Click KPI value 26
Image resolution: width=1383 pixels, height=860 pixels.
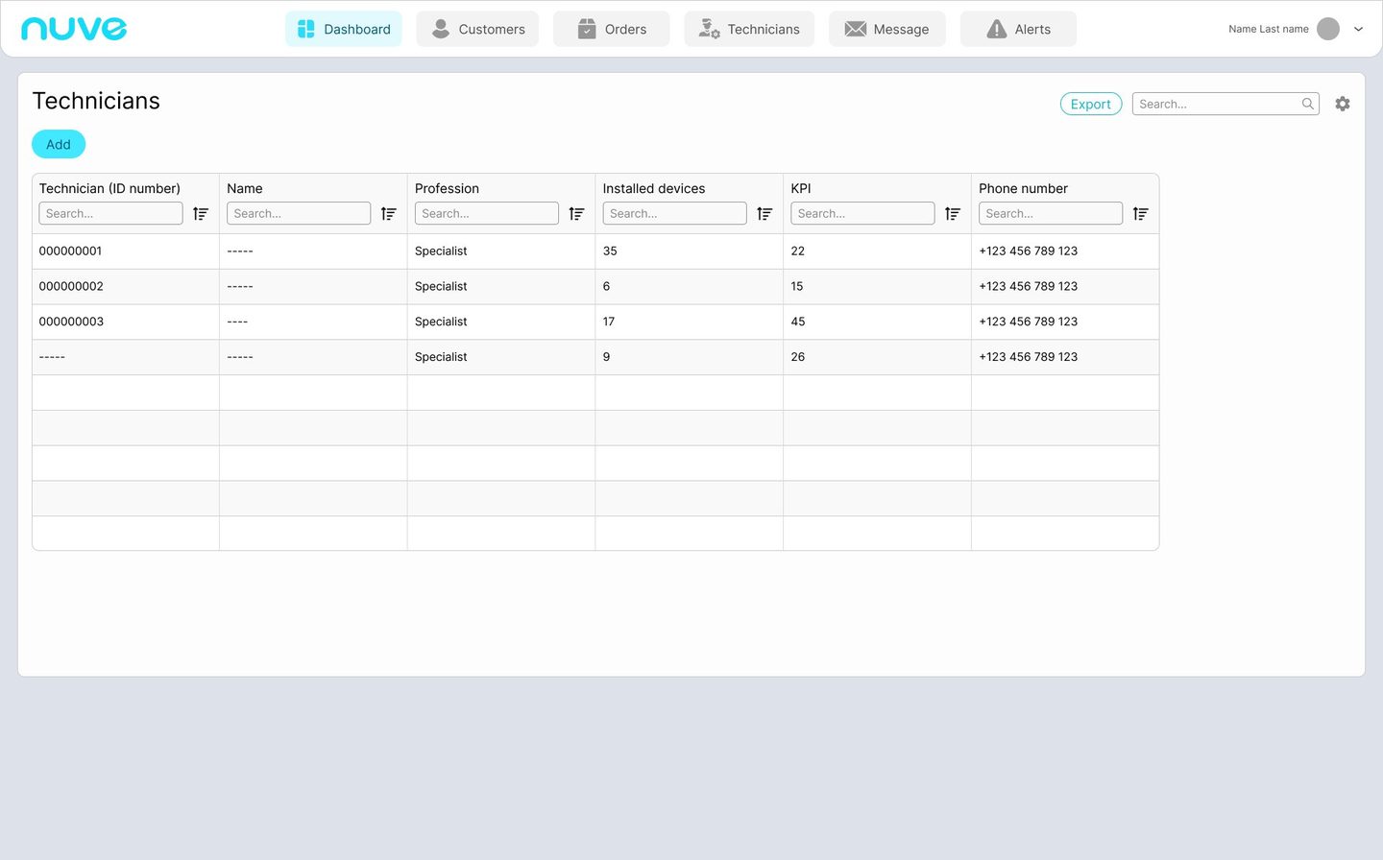click(798, 356)
